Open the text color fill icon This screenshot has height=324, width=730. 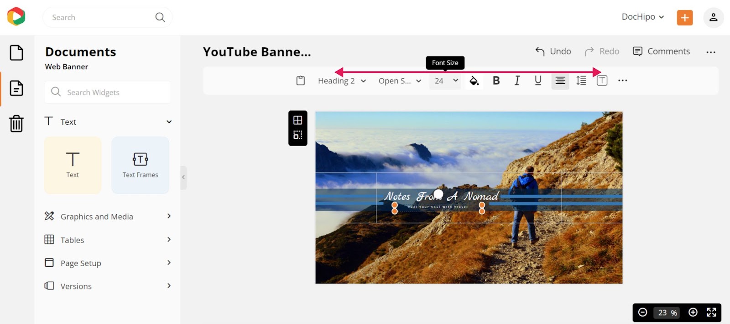pyautogui.click(x=474, y=81)
